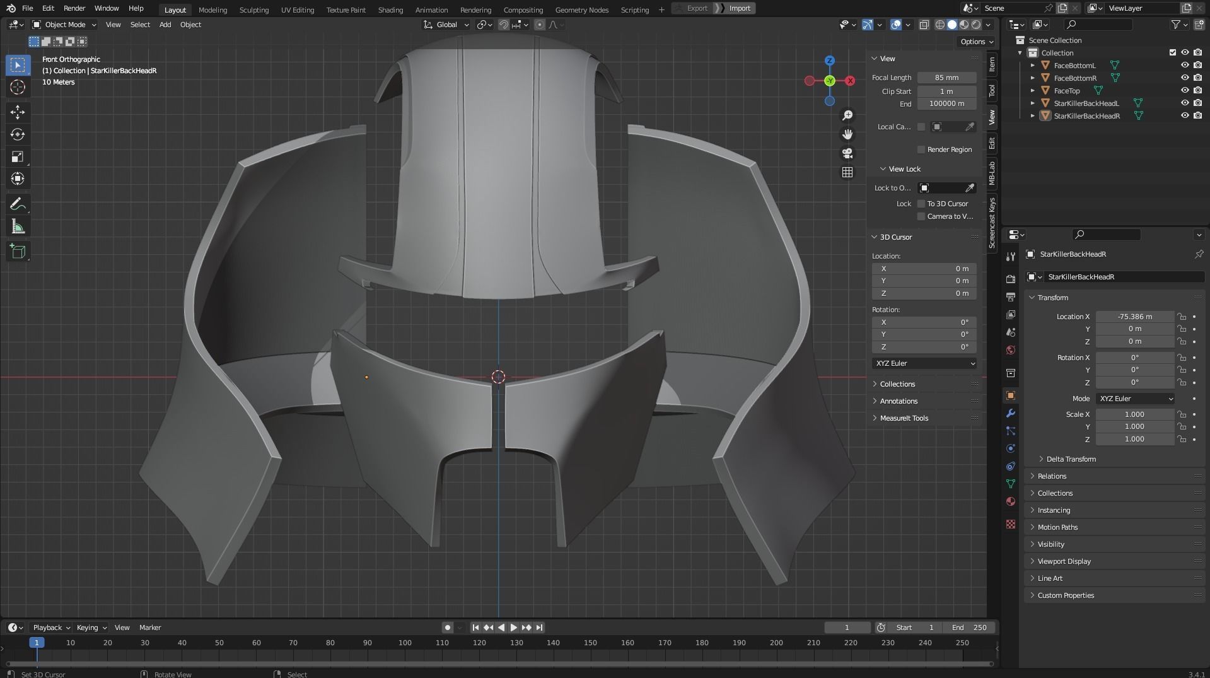Viewport: 1210px width, 678px height.
Task: Open the Global orientation dropdown
Action: [x=446, y=25]
